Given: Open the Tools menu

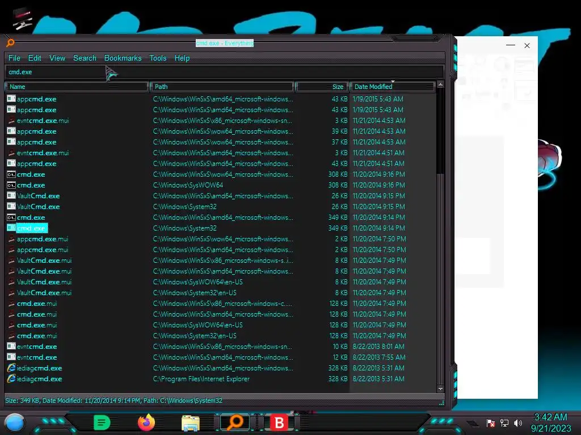Looking at the screenshot, I should pos(158,58).
